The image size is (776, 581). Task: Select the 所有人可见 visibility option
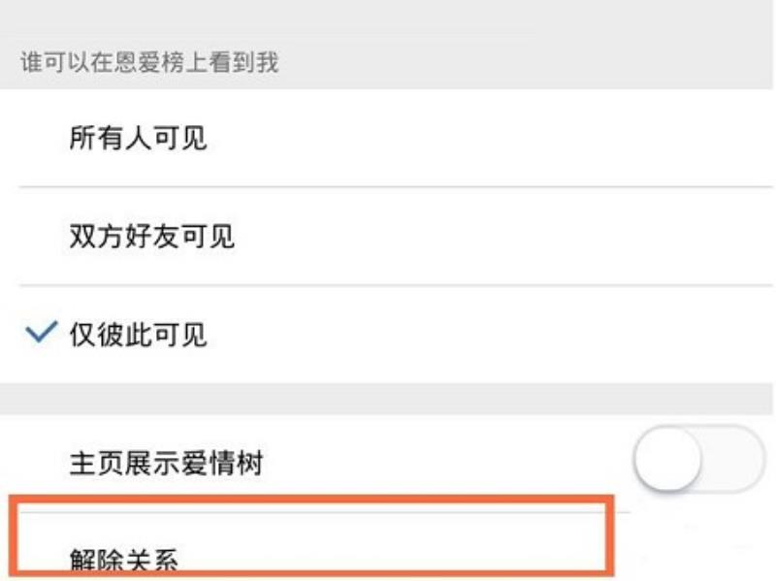coord(386,138)
